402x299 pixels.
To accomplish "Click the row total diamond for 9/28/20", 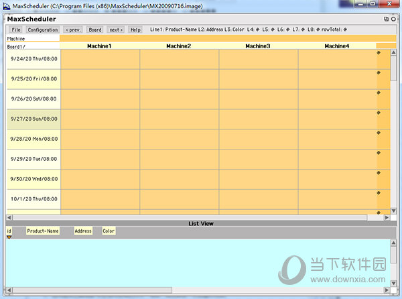I will tap(379, 133).
